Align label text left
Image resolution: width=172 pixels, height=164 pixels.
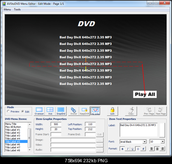click(152, 149)
